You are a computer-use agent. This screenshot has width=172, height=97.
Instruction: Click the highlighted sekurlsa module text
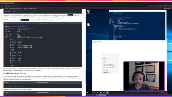[70, 15]
